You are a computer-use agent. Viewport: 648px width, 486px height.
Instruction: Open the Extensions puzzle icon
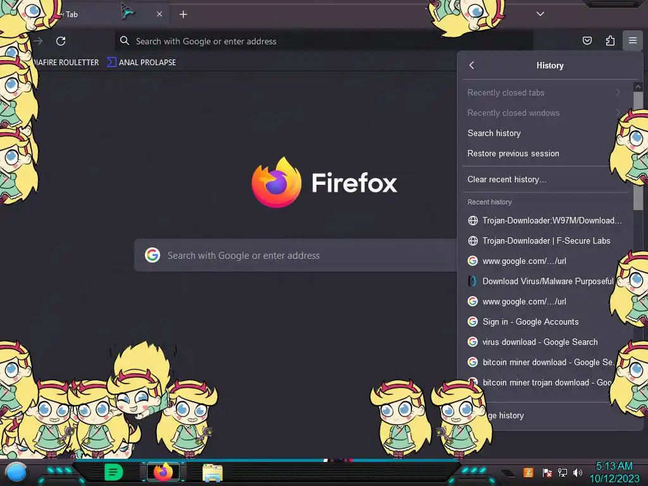click(x=610, y=40)
